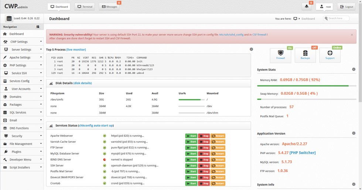The image size is (362, 190).
Task: Expand the CWP Settings menu
Action: point(22,42)
